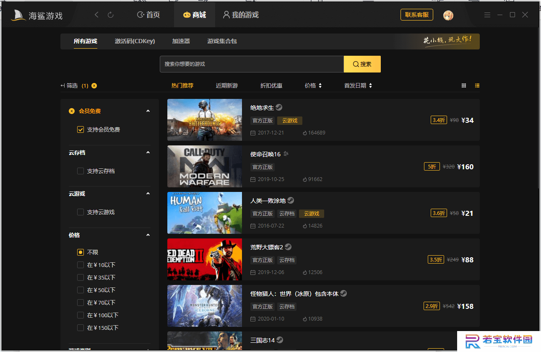Click Steam icon next to 人类一败涂地

click(x=291, y=200)
